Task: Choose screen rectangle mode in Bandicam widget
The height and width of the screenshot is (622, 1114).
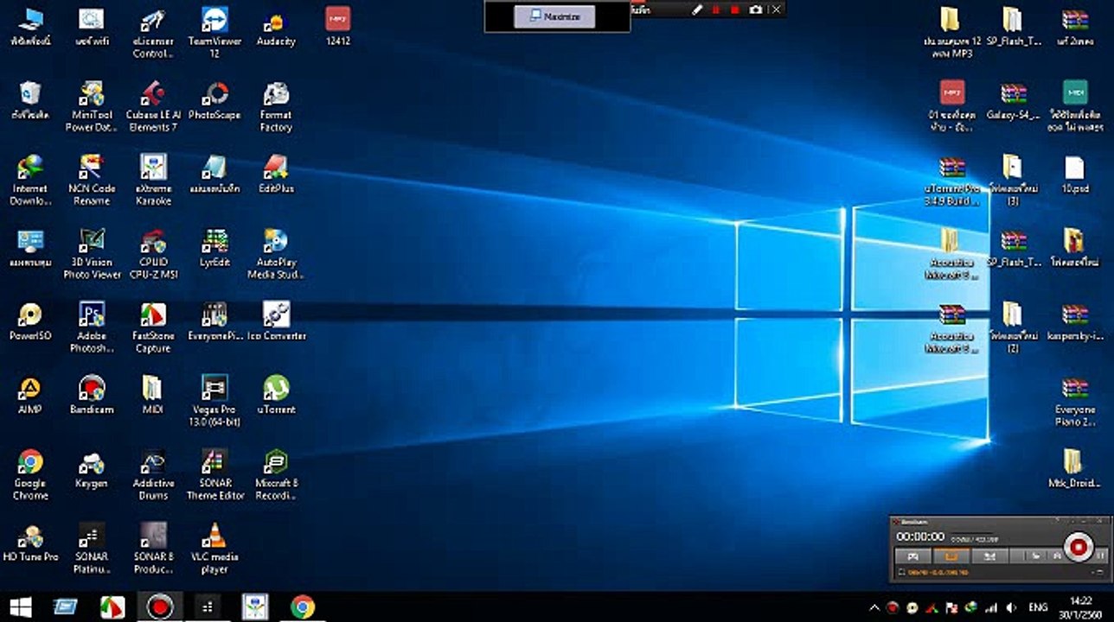Action: point(951,555)
